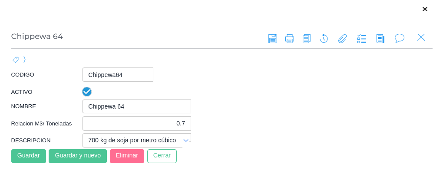Click the tag icon above CODIGO

[16, 60]
